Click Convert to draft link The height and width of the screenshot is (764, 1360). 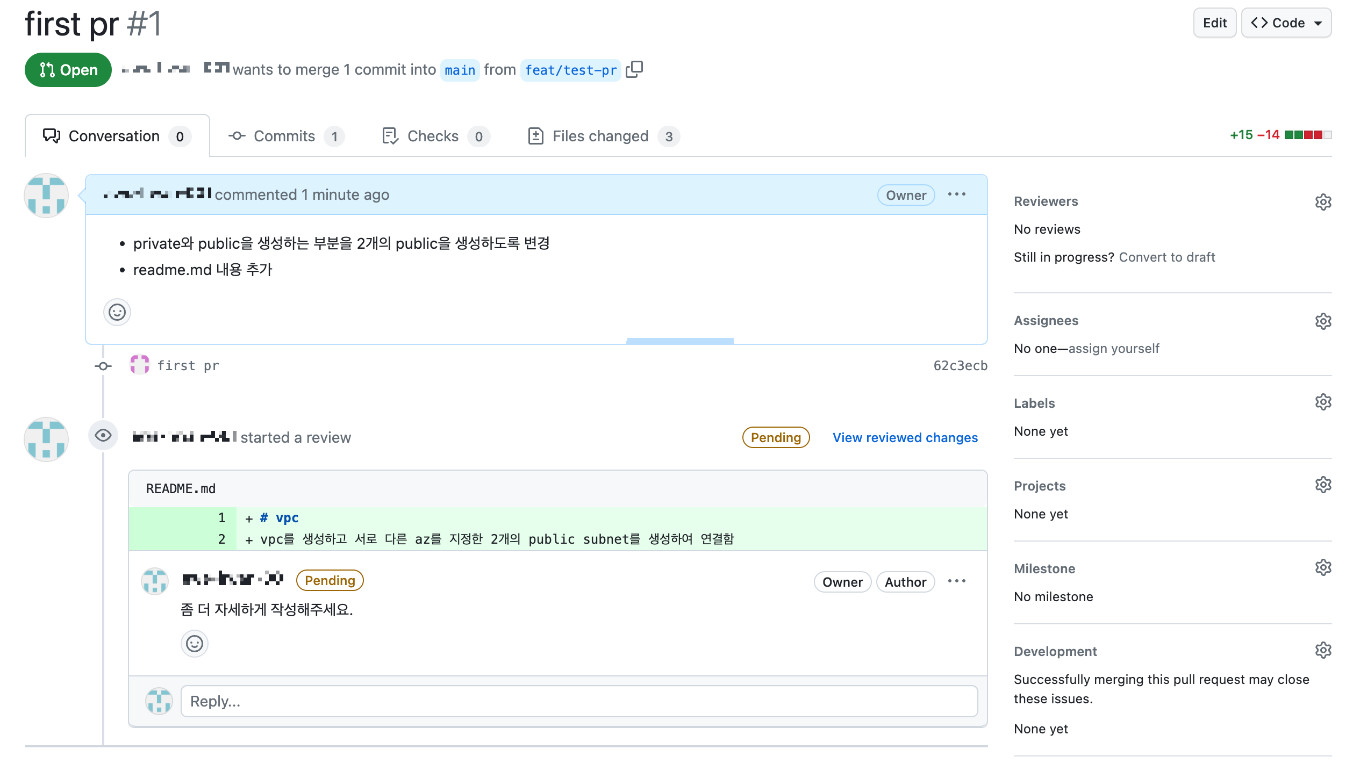pos(1166,257)
